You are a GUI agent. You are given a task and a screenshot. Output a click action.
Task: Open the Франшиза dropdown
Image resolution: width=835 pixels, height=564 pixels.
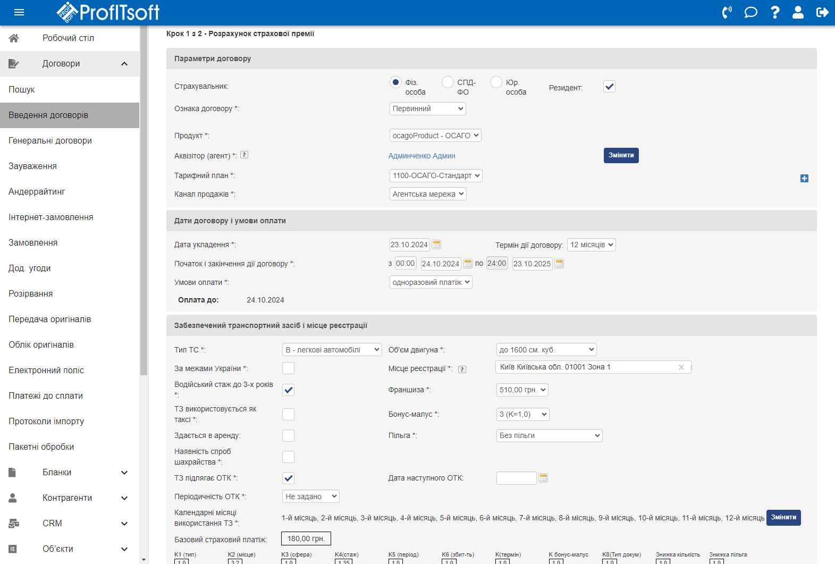[x=521, y=390]
